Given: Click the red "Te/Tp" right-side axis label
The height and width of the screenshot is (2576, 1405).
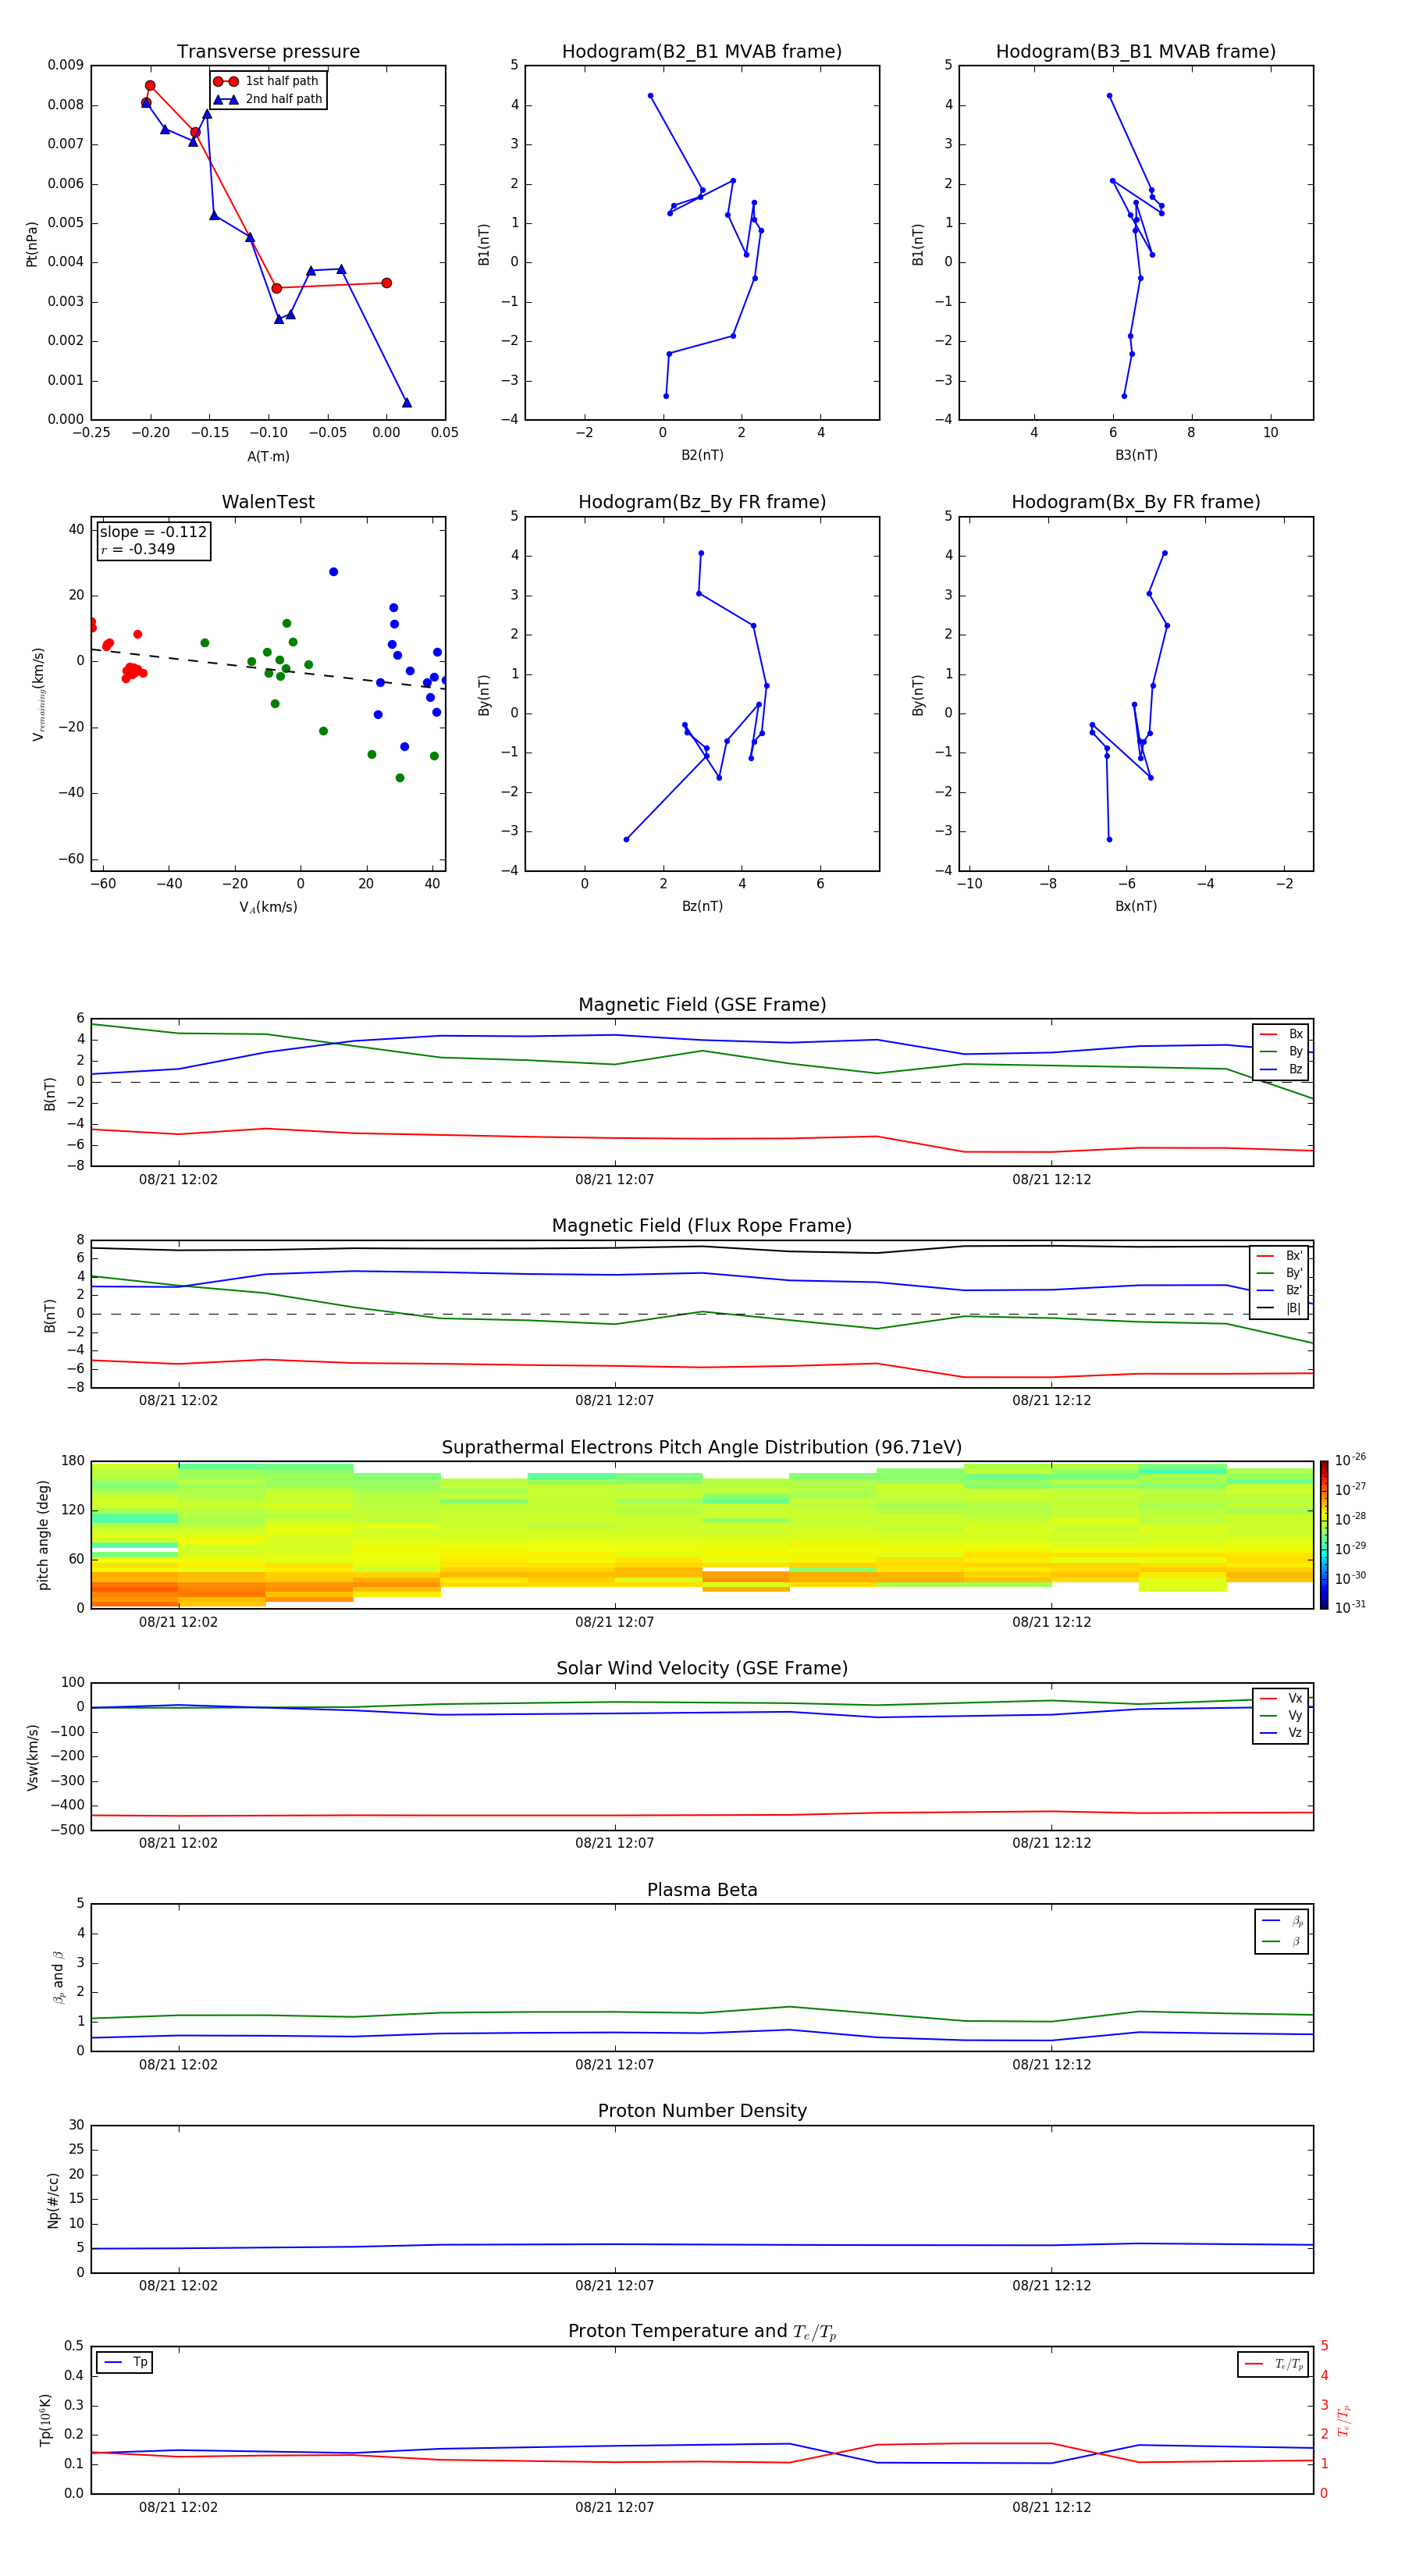Looking at the screenshot, I should (1344, 2420).
